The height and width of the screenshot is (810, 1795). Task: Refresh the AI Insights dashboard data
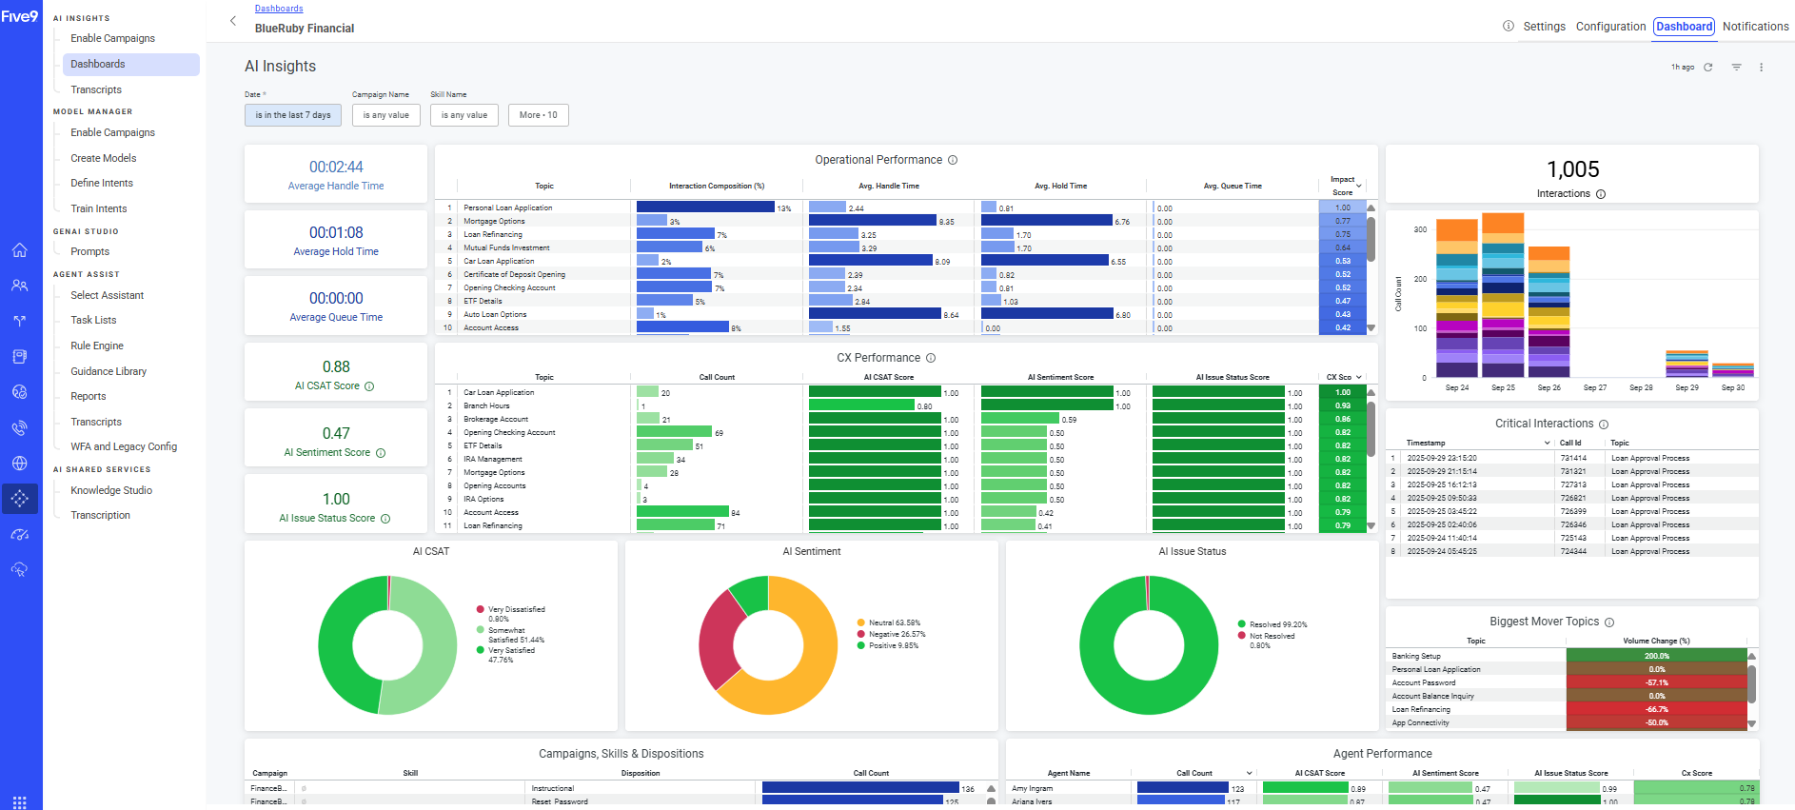pos(1708,68)
